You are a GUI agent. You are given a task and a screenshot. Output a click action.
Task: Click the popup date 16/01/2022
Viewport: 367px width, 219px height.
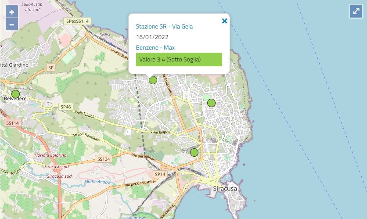tap(152, 37)
